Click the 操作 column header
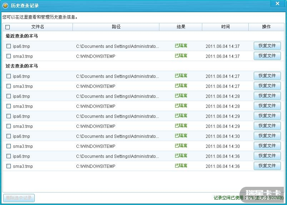The height and width of the screenshot is (205, 287). click(266, 27)
